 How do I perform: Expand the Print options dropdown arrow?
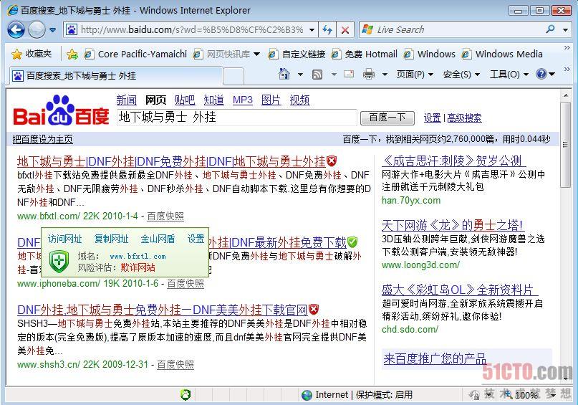pyautogui.click(x=385, y=75)
